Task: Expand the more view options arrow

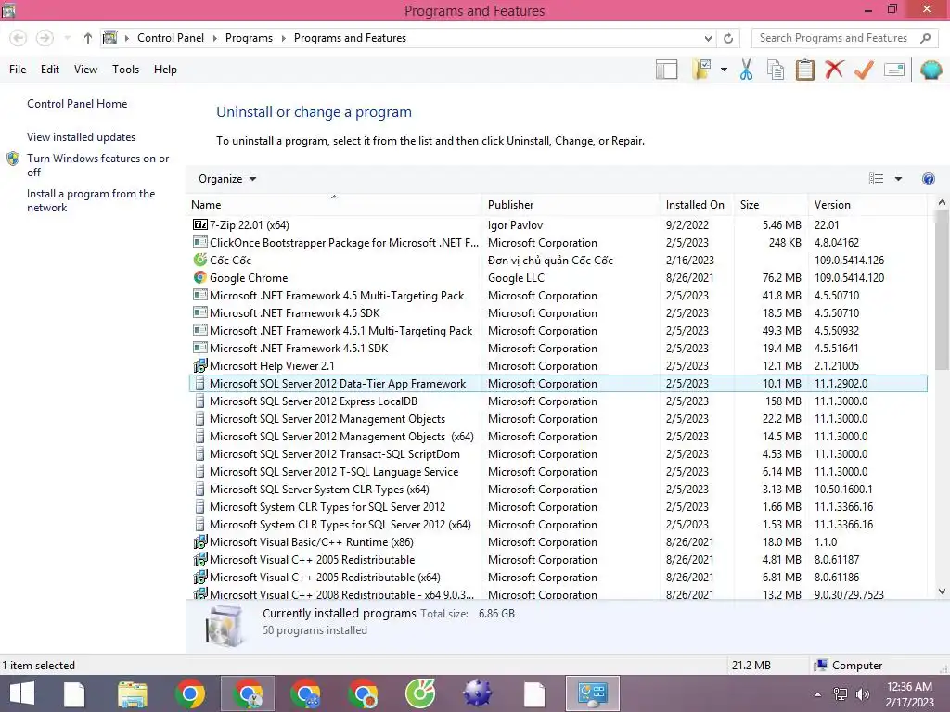Action: 898,179
